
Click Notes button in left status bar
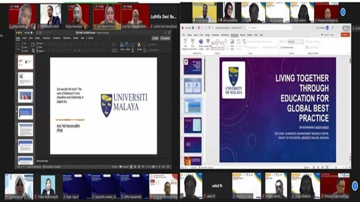[x=116, y=167]
